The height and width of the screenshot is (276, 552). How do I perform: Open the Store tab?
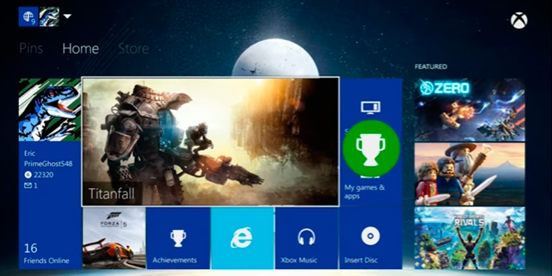point(133,49)
